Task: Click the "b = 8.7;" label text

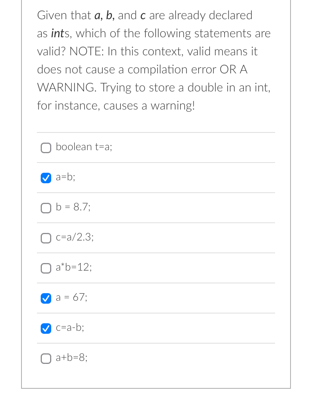Action: [x=73, y=207]
